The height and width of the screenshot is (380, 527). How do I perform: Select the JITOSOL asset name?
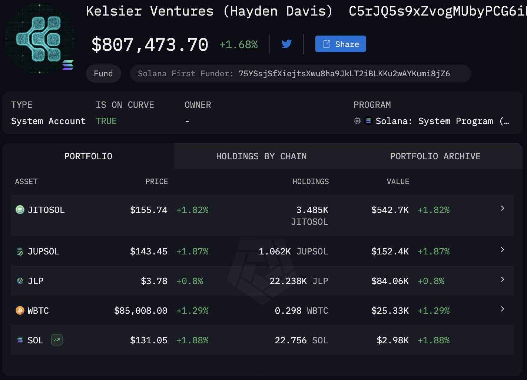[x=46, y=210]
